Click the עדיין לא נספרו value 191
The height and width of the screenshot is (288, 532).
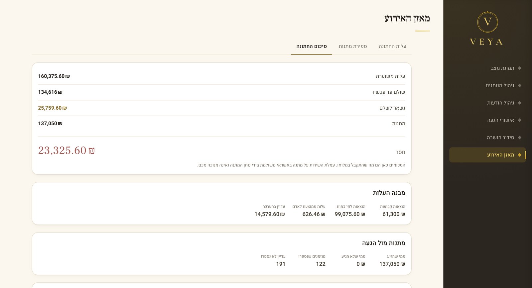[x=281, y=264]
